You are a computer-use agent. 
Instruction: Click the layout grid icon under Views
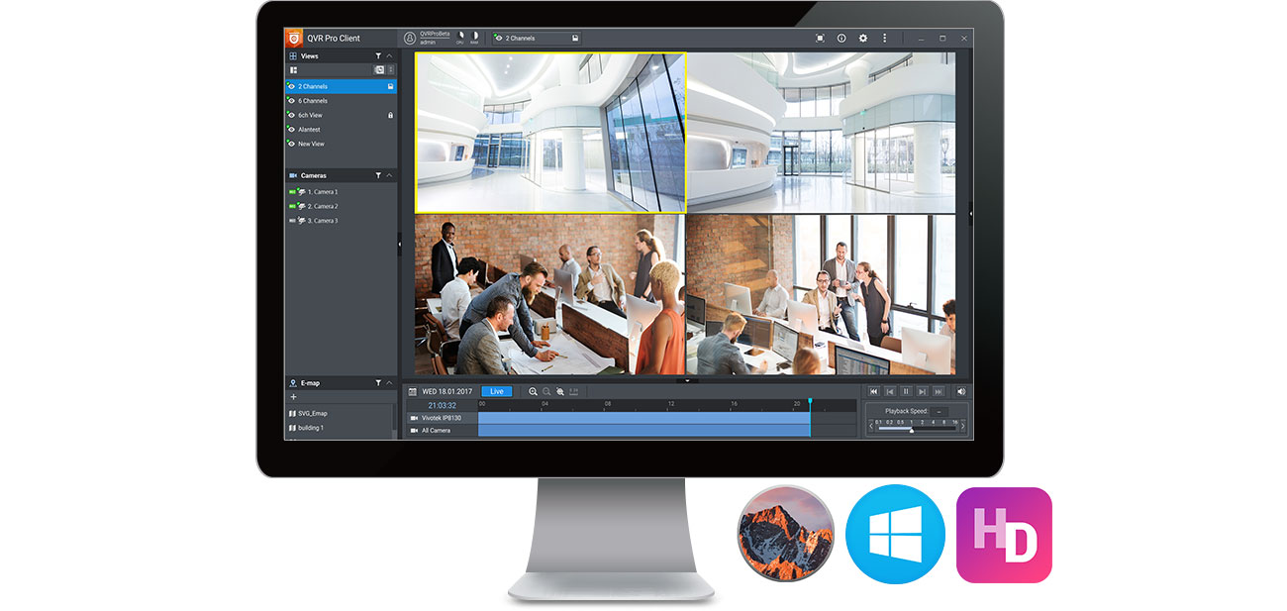click(293, 70)
